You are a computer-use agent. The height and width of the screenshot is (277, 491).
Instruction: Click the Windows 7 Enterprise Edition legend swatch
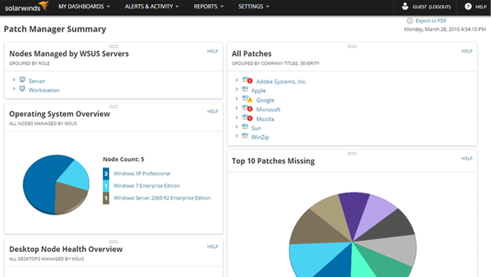(106, 186)
